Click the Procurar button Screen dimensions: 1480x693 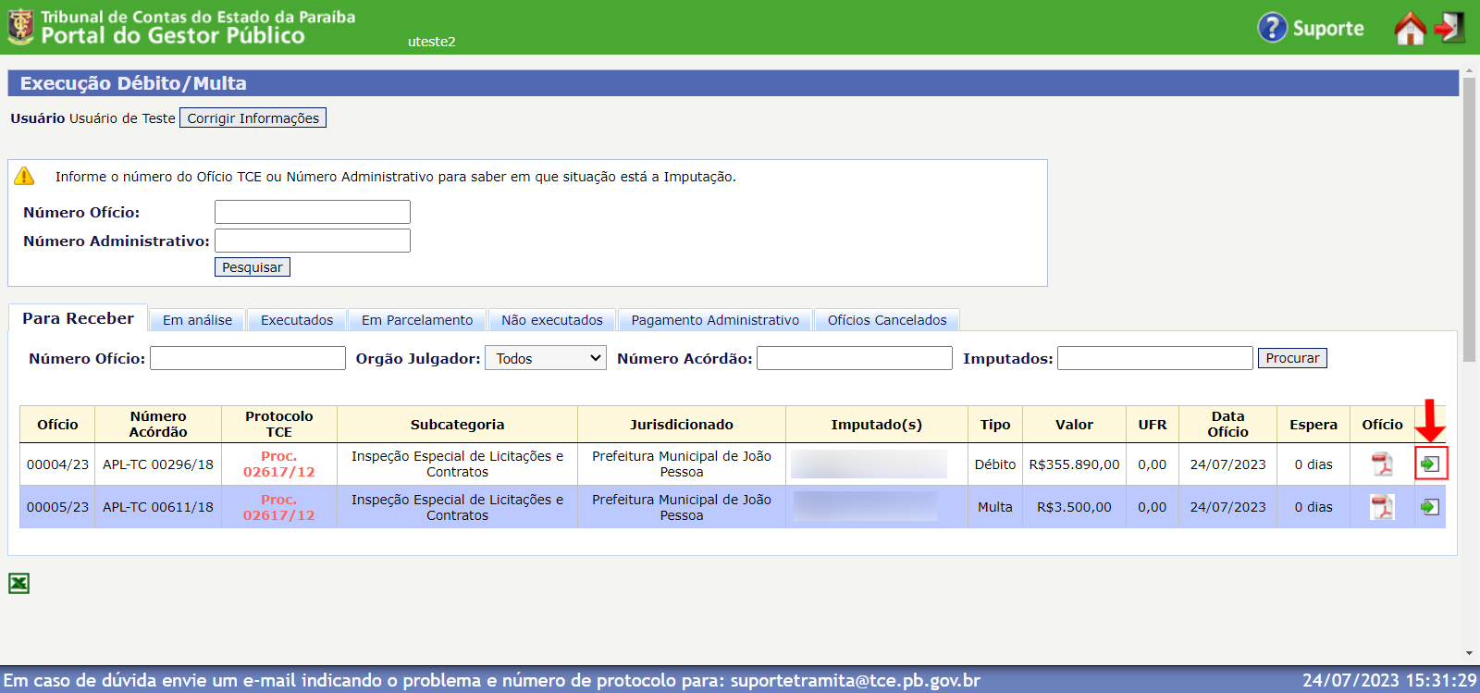pos(1292,358)
